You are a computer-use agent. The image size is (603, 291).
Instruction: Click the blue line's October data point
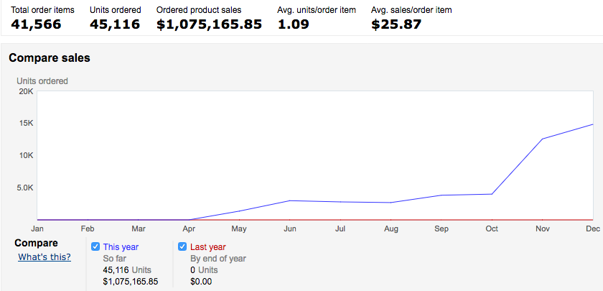[492, 194]
